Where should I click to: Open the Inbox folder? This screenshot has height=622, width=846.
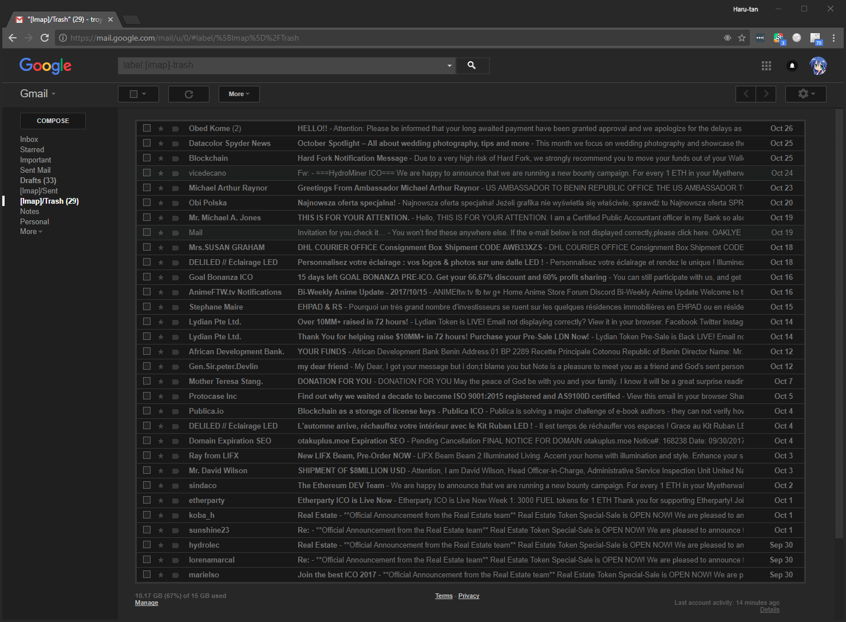tap(29, 140)
